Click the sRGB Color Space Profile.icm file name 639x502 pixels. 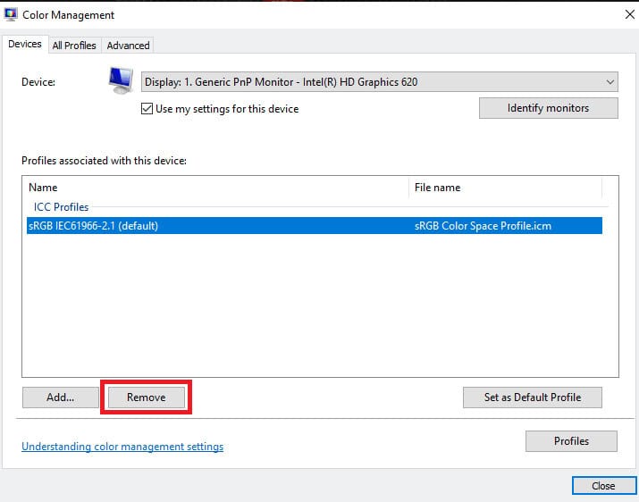483,226
